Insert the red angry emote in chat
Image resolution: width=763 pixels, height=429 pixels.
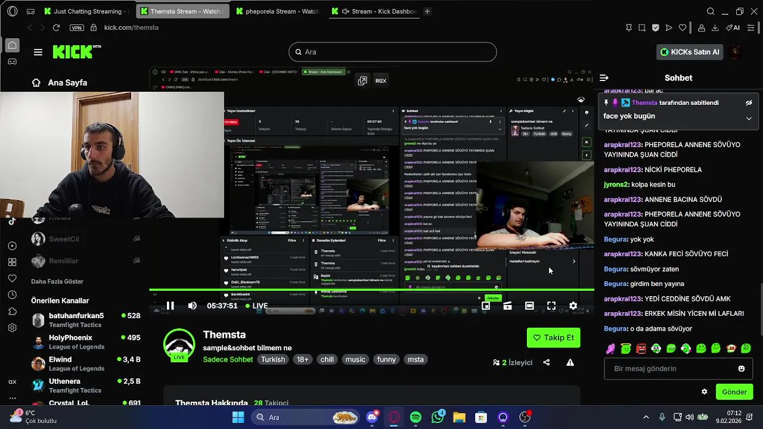click(641, 349)
